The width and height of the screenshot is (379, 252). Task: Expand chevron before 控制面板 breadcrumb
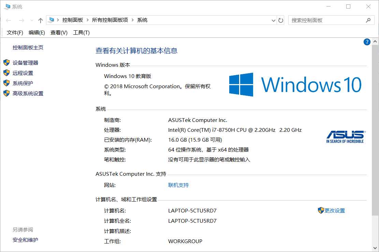coord(58,20)
